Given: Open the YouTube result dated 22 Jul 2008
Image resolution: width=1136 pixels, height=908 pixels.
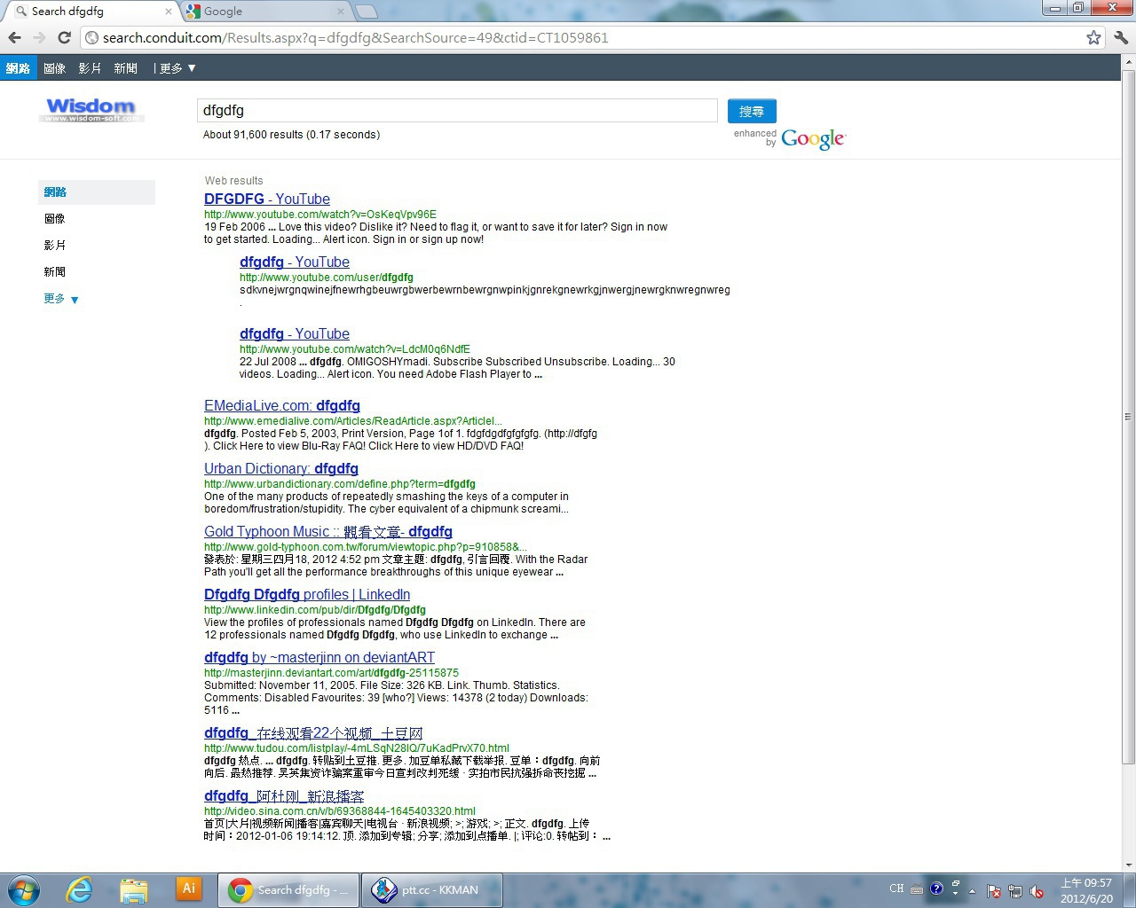Looking at the screenshot, I should pyautogui.click(x=295, y=334).
